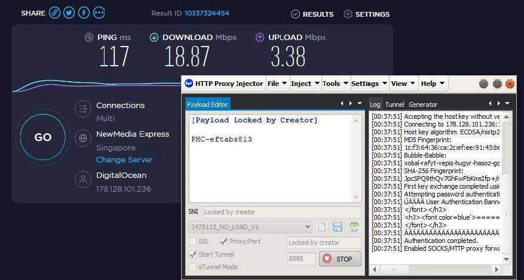This screenshot has width=524, height=280.
Task: Click the globe icon beside NewMedia Express
Action: [83, 138]
